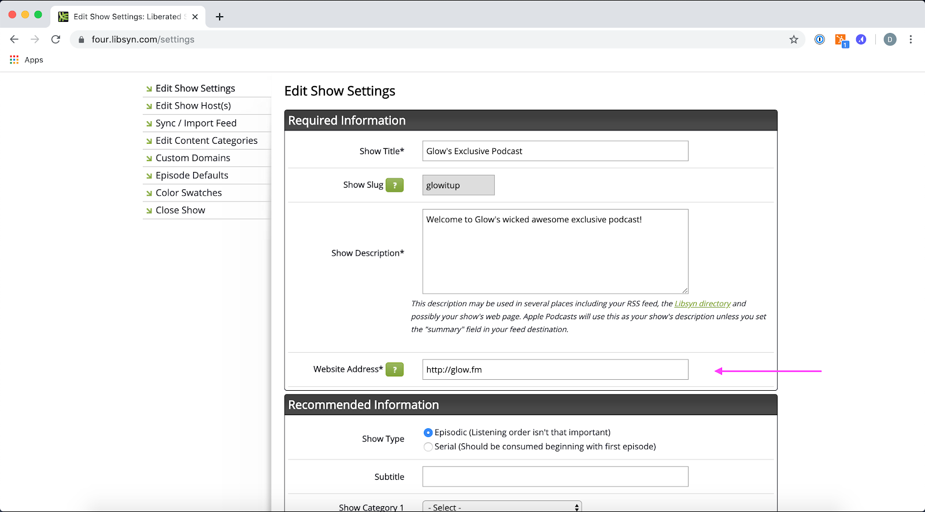Click the Edit Show Settings page heading

(x=340, y=91)
